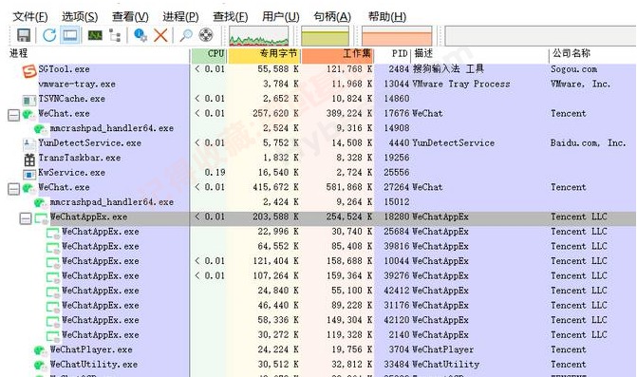Click the WeChat icon for PID 27264

[x=28, y=188]
